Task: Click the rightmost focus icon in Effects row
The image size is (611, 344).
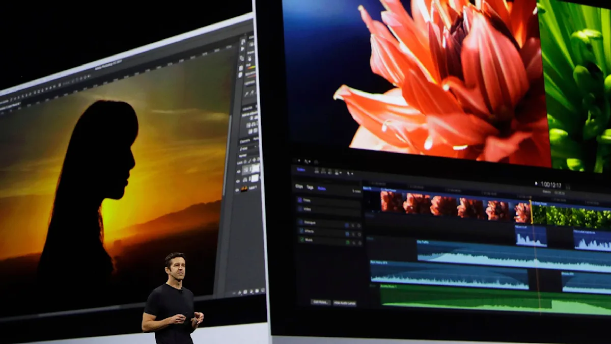Action: tap(359, 234)
